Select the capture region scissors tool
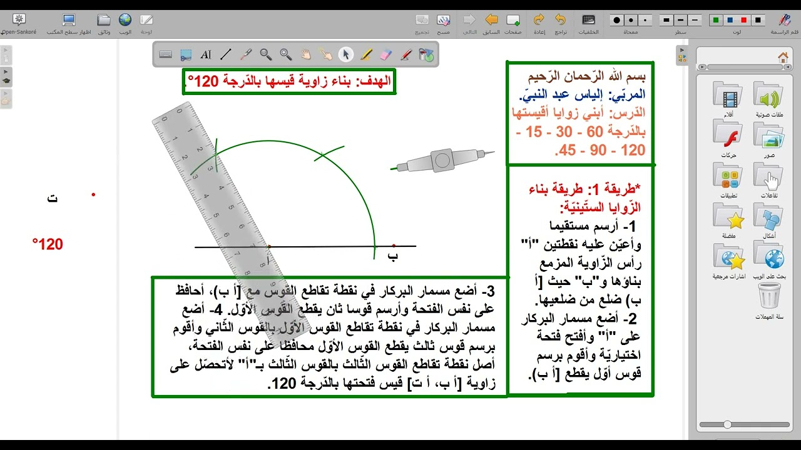801x450 pixels. point(186,55)
